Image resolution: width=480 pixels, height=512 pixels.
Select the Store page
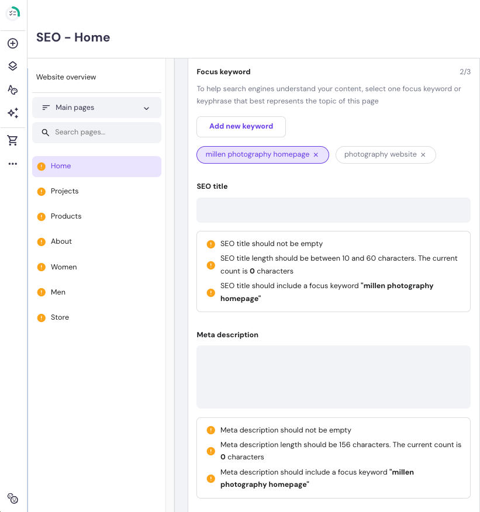pyautogui.click(x=60, y=317)
